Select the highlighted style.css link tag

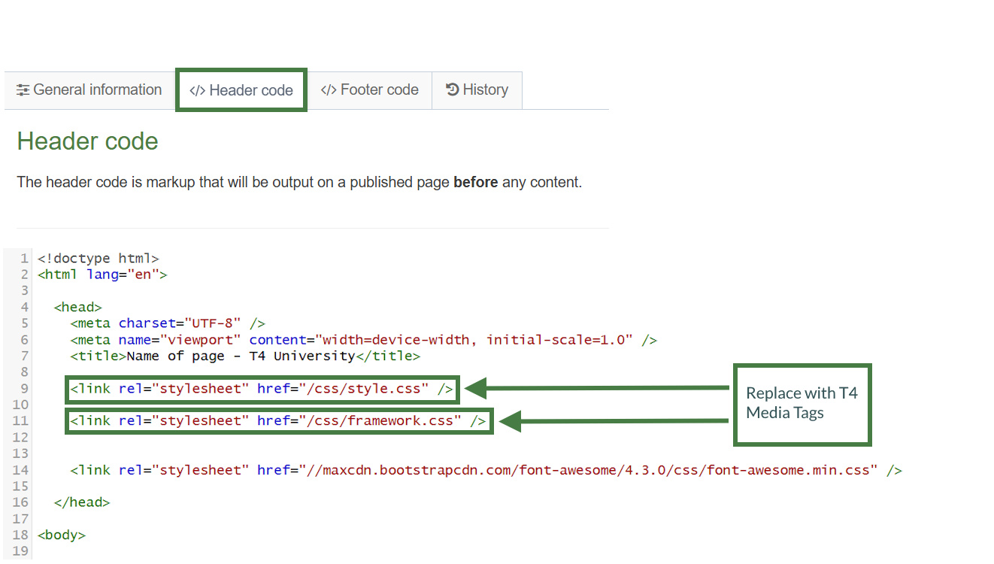click(262, 389)
